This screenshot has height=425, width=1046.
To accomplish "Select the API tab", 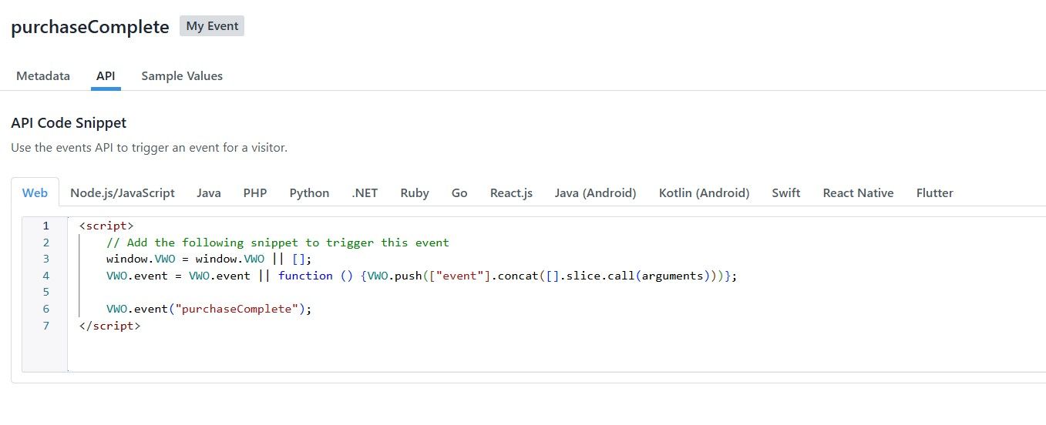I will coord(106,76).
